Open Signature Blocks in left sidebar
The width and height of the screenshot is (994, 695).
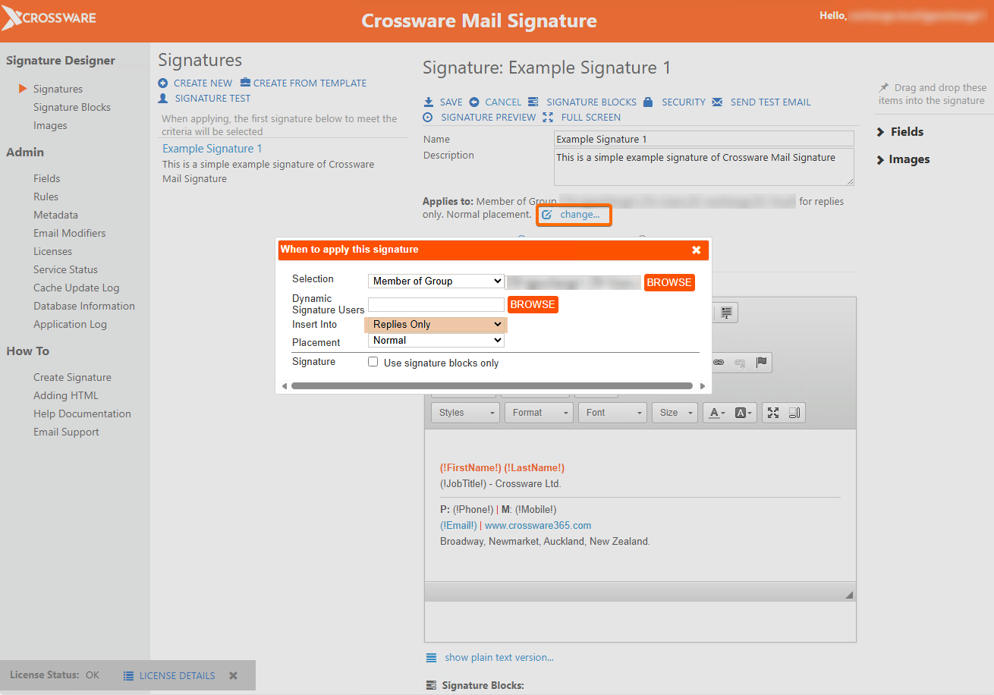click(72, 107)
